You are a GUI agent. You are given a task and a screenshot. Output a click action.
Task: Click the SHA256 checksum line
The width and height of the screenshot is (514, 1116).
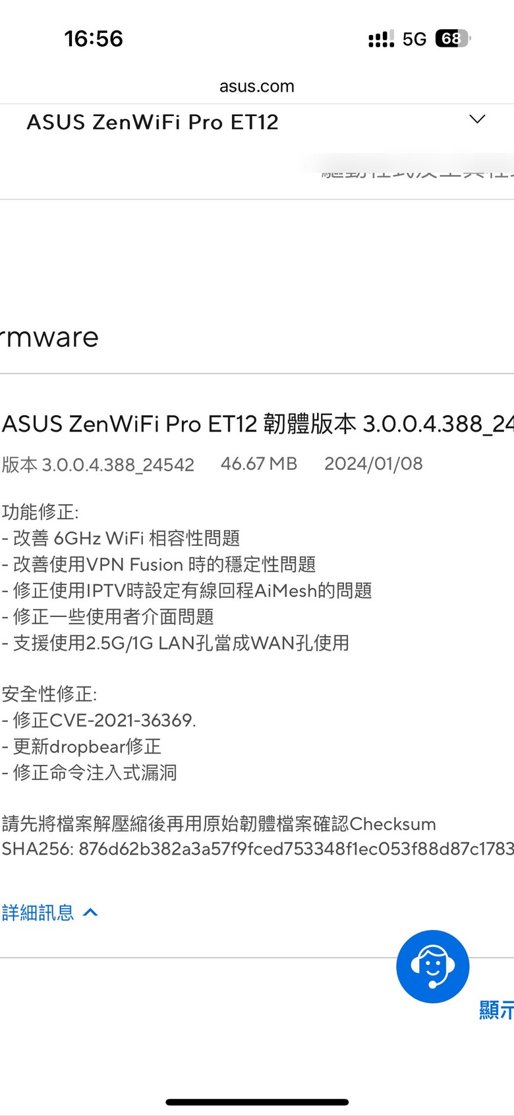(257, 849)
